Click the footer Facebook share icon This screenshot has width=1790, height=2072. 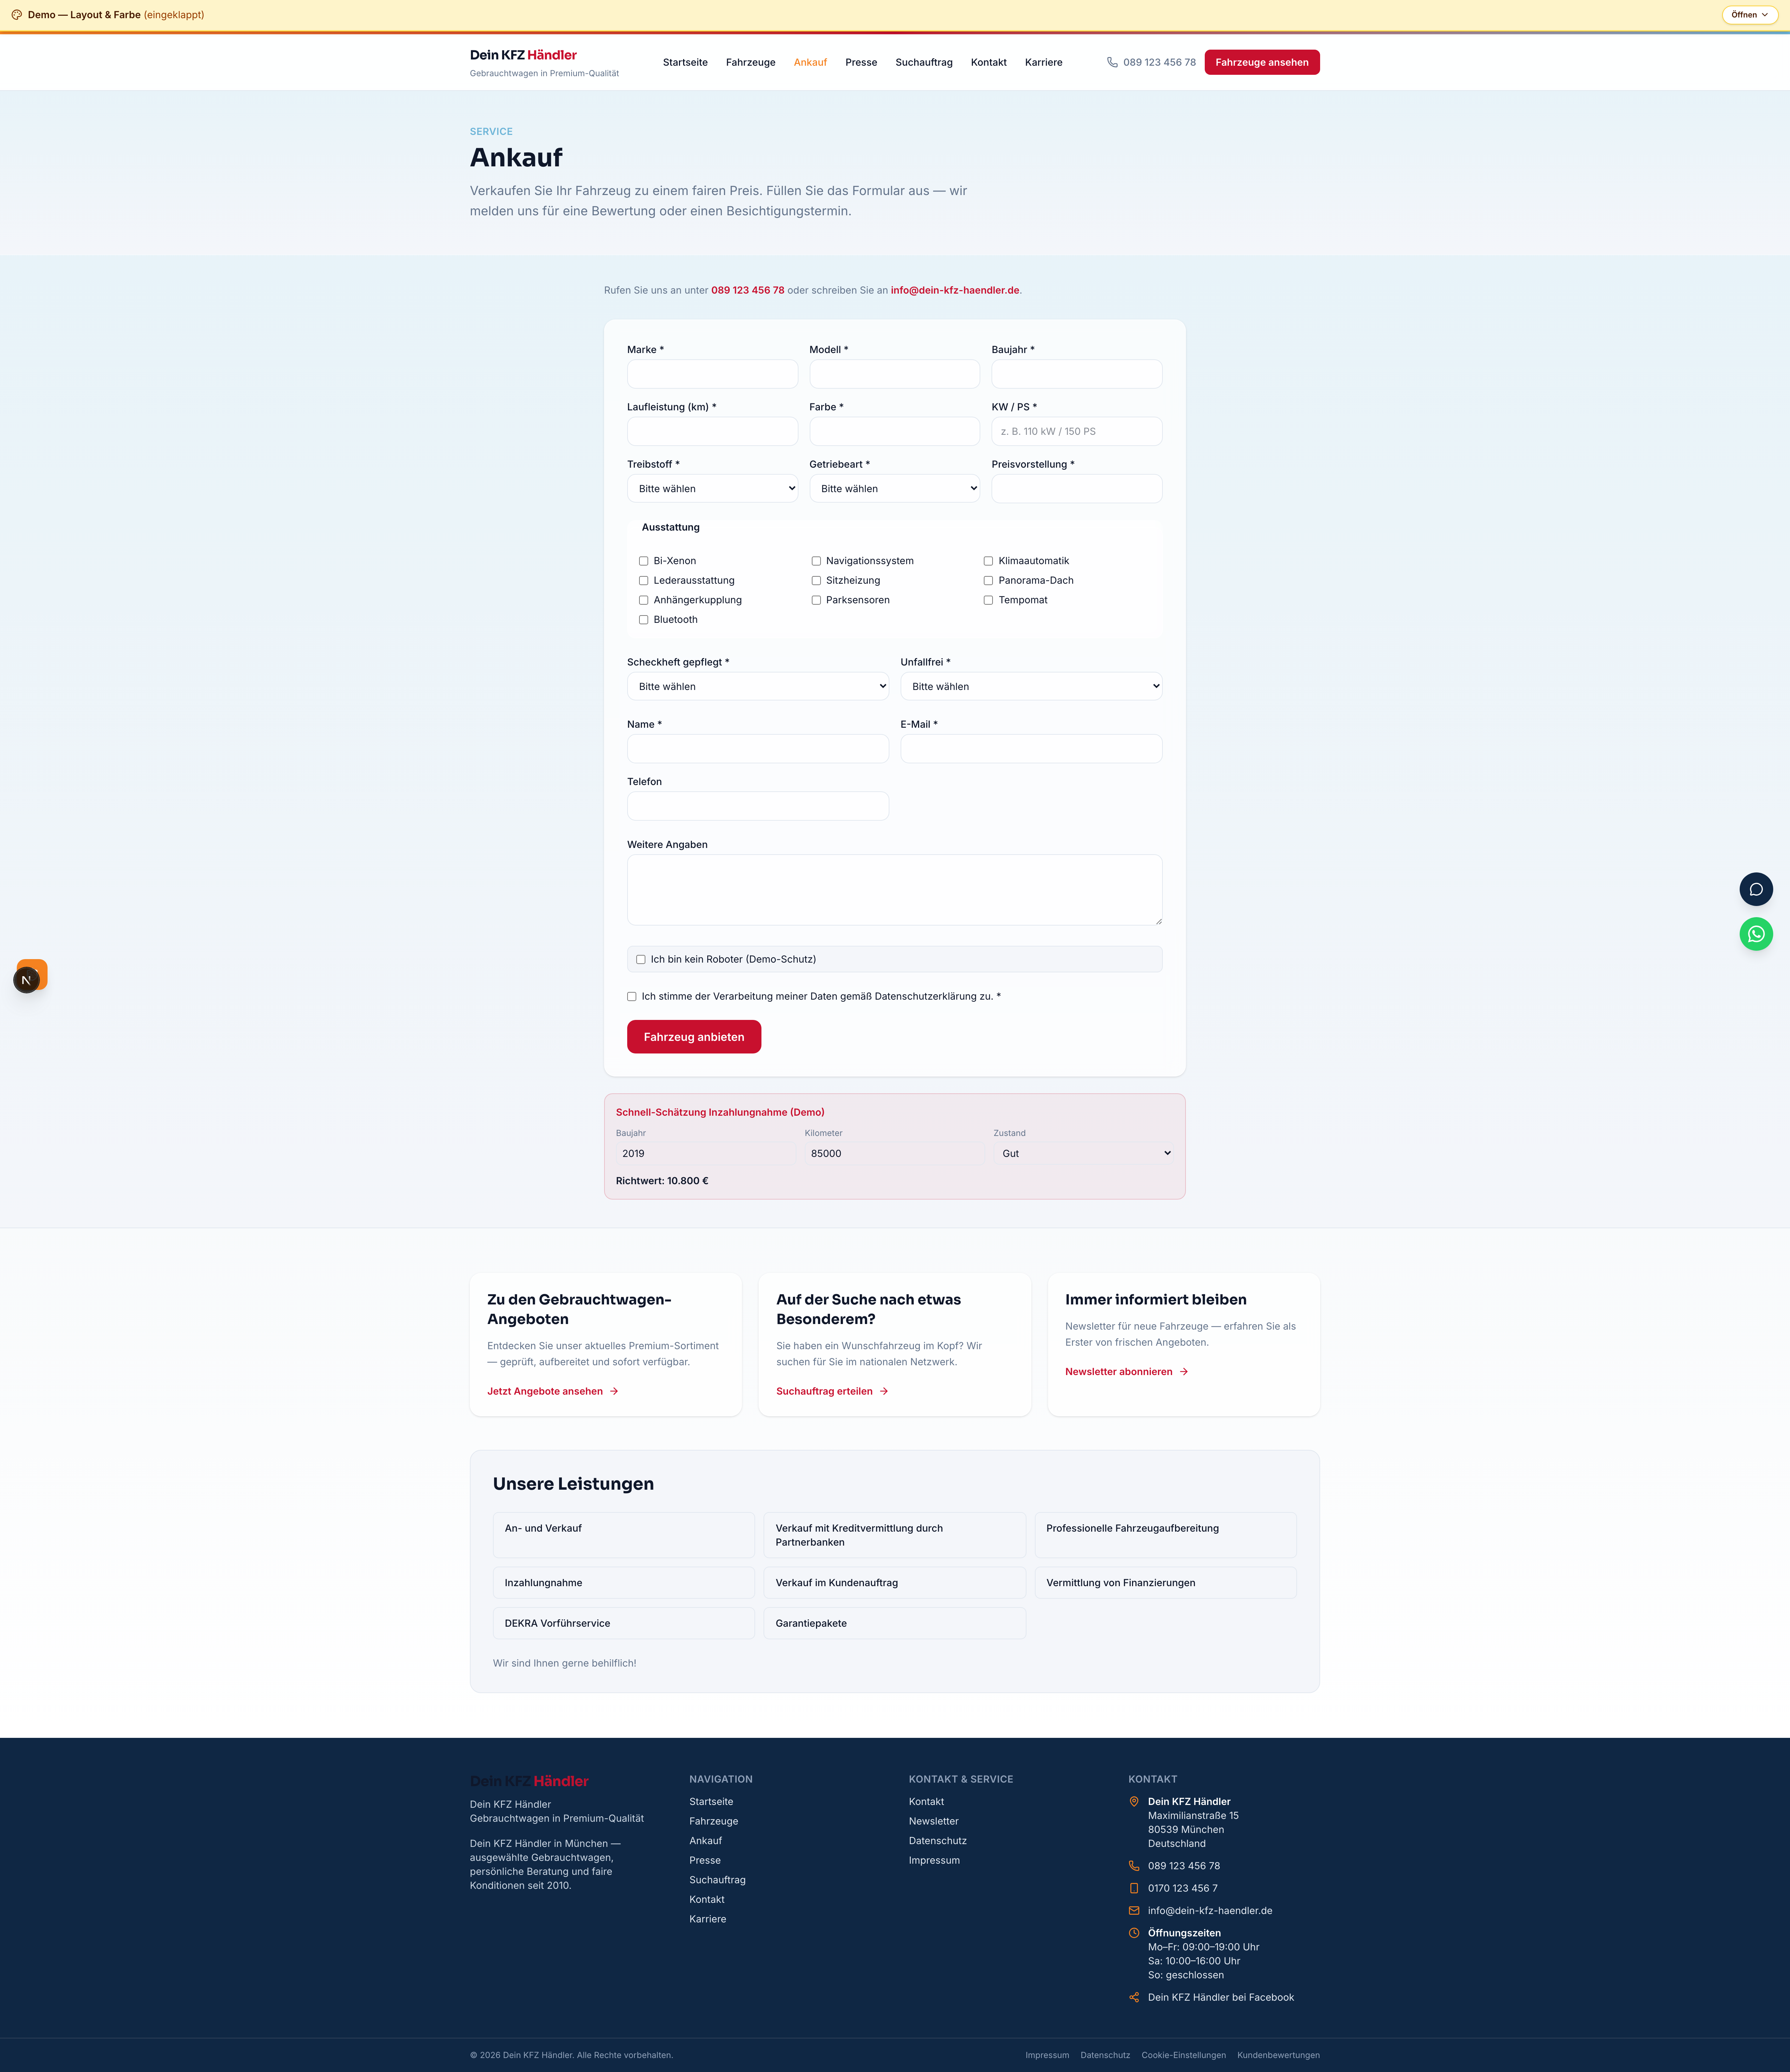[x=1134, y=1997]
